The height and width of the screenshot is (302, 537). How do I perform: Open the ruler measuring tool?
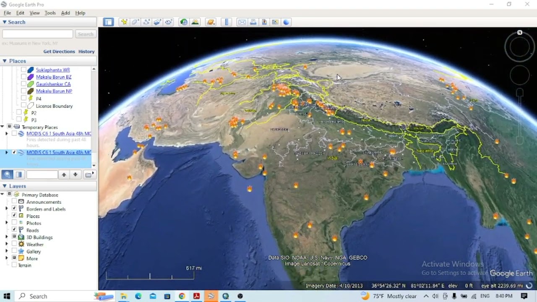(x=227, y=22)
